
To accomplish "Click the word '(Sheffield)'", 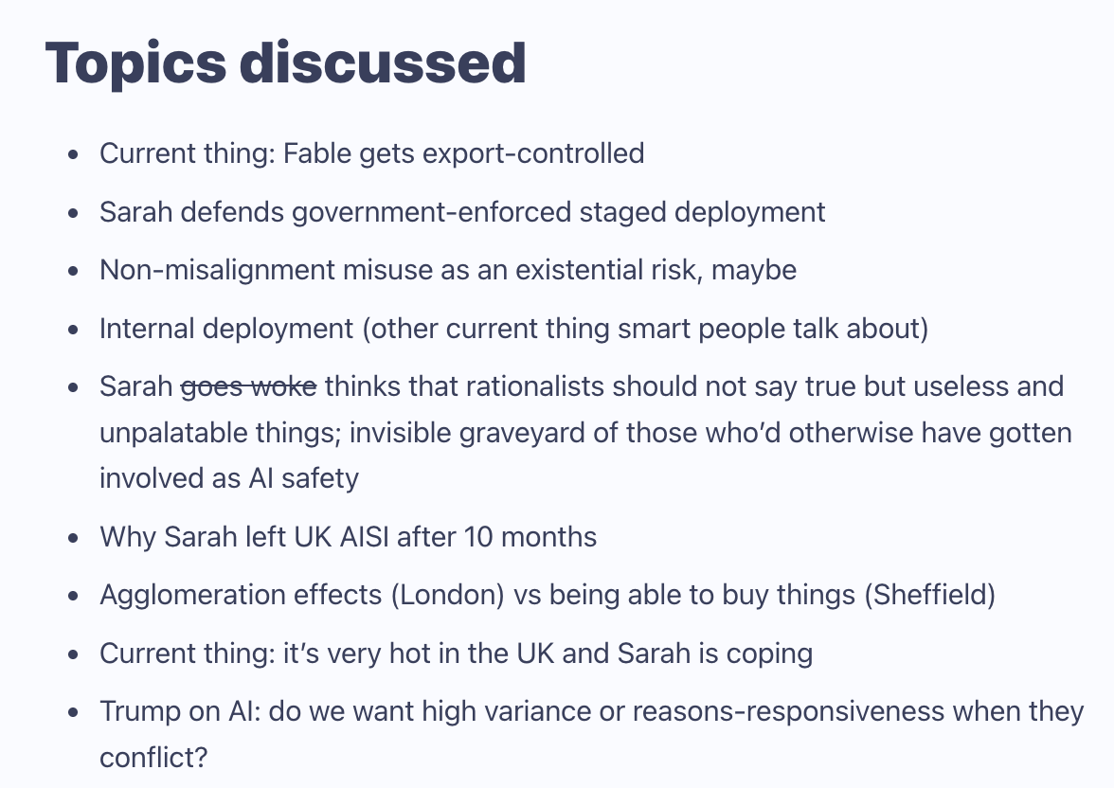I will tap(930, 595).
